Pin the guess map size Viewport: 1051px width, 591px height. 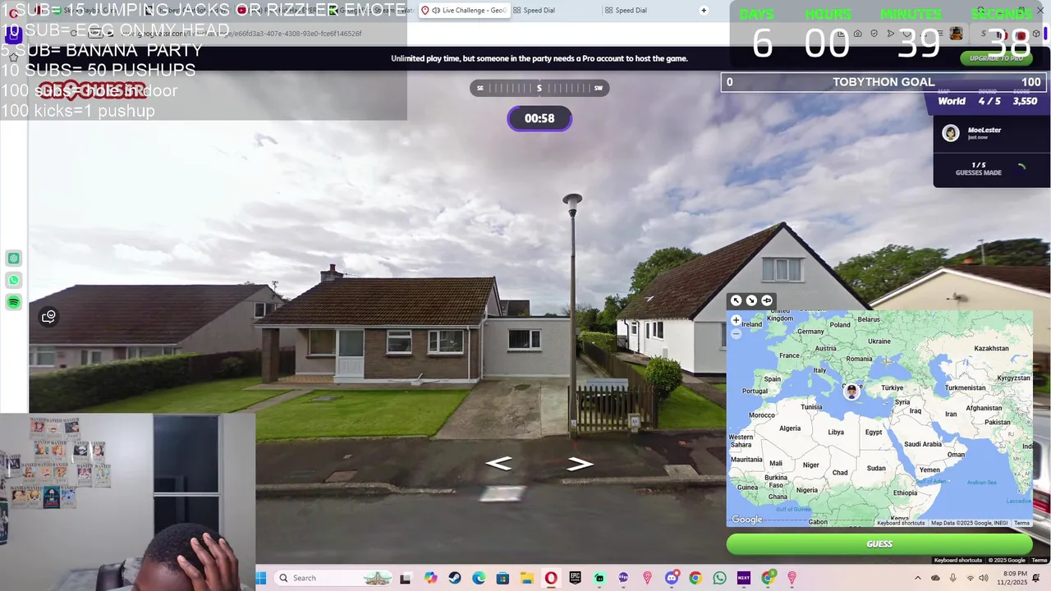[767, 300]
